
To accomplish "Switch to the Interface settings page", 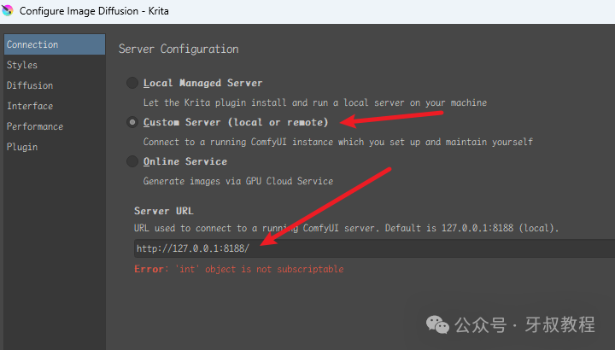I will 55,106.
